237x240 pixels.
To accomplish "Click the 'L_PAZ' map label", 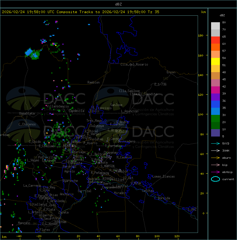I will pos(192,210).
